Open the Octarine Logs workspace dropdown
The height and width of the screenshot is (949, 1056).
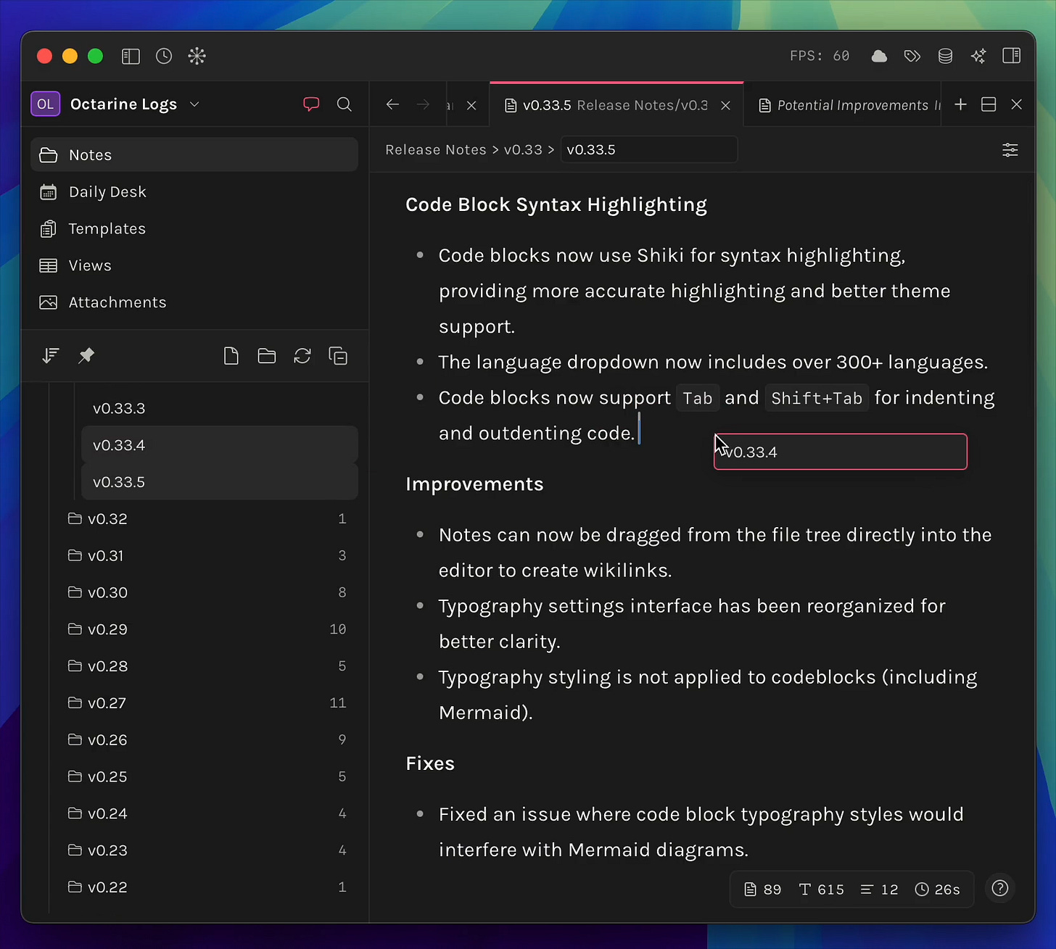tap(116, 104)
